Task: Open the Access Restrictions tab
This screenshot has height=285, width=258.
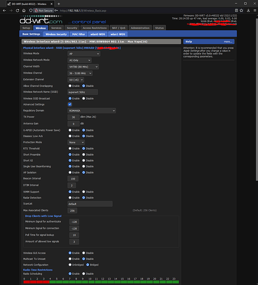Action: point(95,28)
